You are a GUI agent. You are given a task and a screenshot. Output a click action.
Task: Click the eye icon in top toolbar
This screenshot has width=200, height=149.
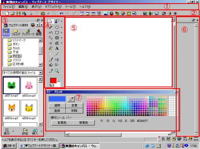click(x=175, y=14)
